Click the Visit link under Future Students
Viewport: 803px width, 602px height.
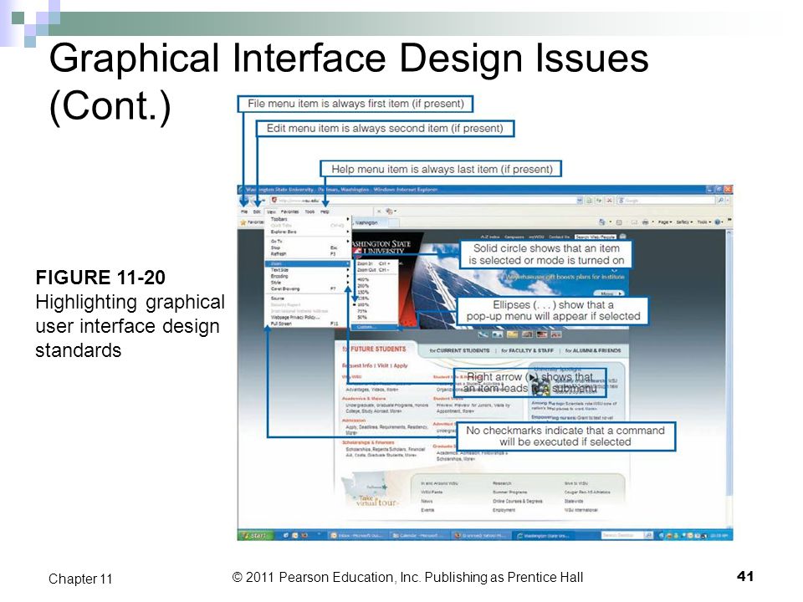[383, 365]
